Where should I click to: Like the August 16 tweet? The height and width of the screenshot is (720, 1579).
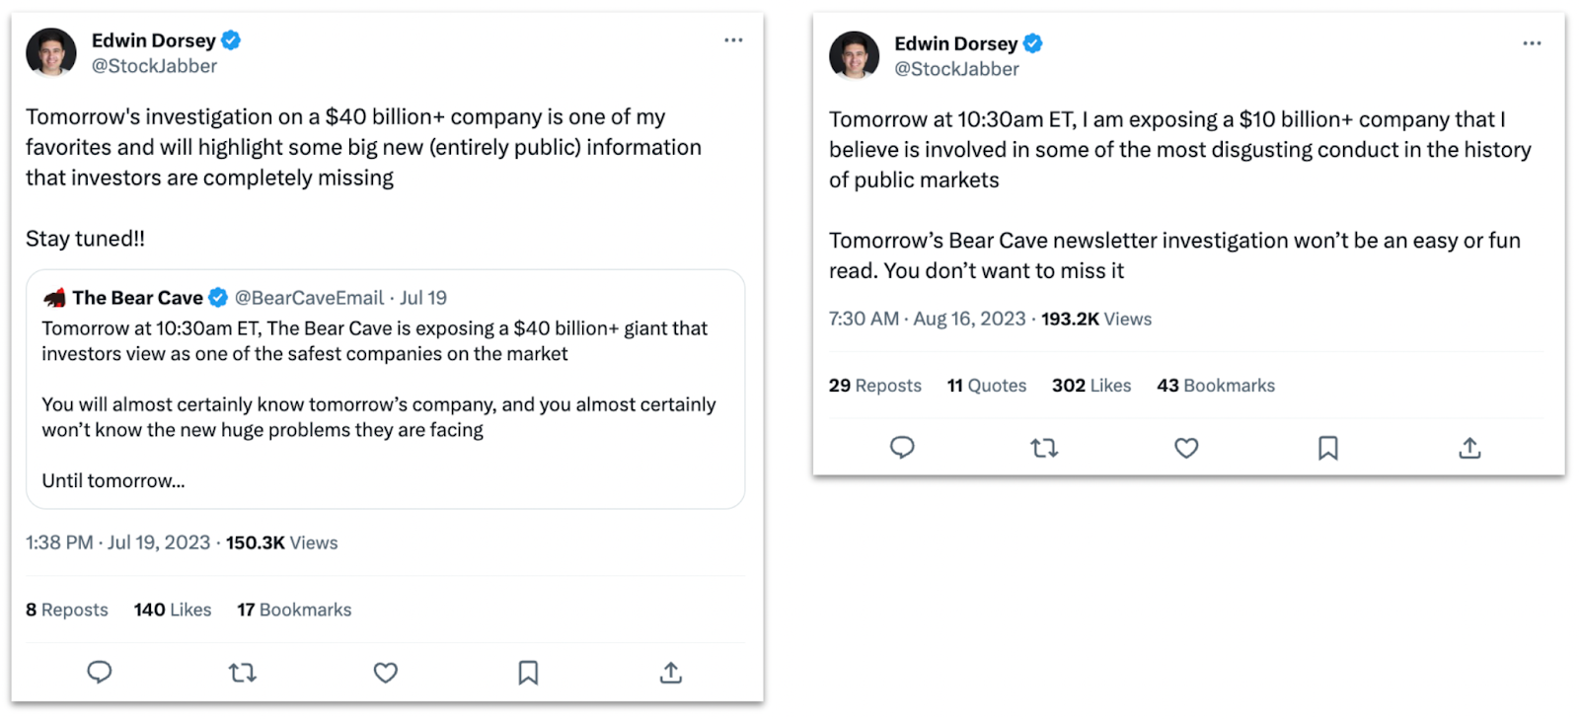tap(1186, 448)
